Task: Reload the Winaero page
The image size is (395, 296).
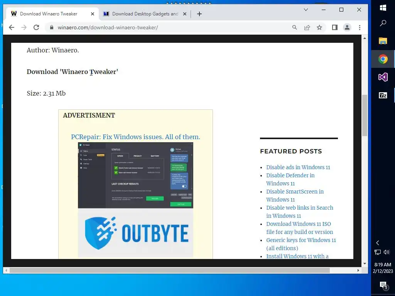Action: click(36, 27)
